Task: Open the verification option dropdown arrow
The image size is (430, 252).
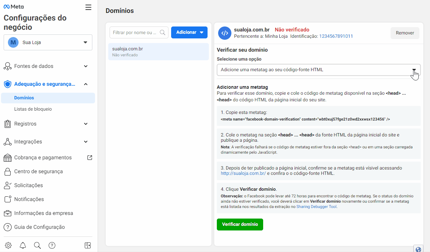Action: coord(414,70)
